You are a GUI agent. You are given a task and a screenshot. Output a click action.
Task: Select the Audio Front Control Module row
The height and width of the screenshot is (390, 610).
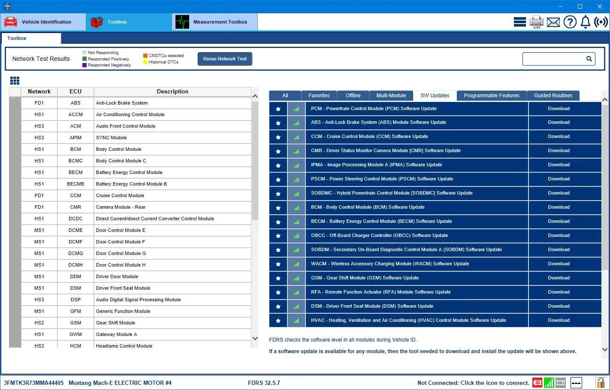click(x=136, y=126)
